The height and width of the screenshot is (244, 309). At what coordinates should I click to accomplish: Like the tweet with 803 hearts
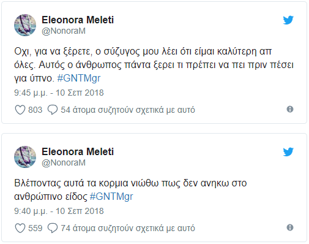click(20, 110)
